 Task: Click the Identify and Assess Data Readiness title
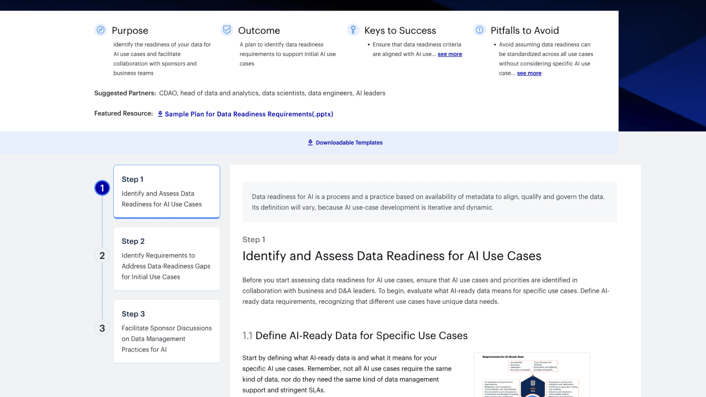[391, 256]
